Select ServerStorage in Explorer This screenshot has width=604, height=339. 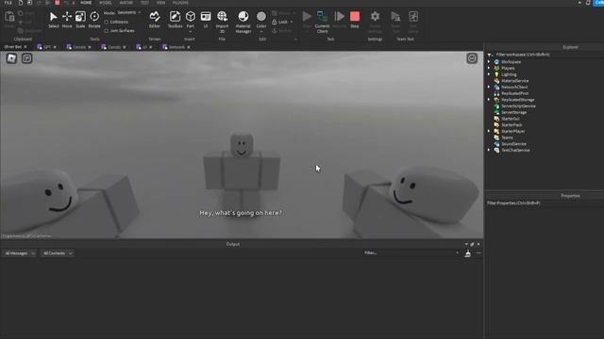513,112
